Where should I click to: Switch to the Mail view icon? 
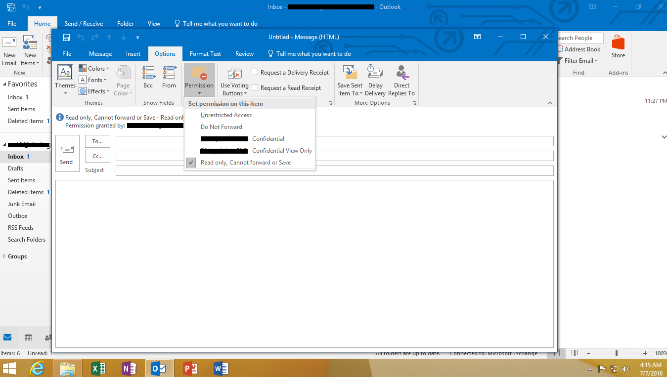click(x=7, y=337)
